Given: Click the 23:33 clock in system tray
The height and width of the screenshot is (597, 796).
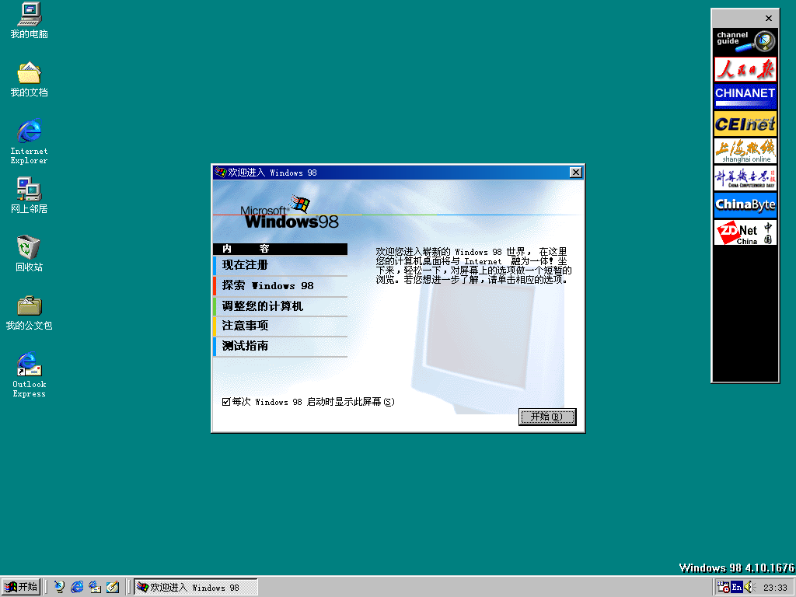Looking at the screenshot, I should (775, 588).
